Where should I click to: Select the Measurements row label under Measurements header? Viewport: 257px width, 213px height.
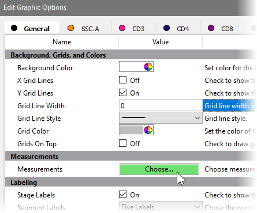tap(40, 169)
